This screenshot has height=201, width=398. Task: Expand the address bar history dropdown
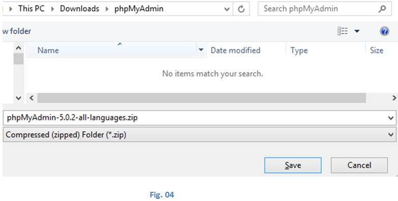tap(226, 9)
